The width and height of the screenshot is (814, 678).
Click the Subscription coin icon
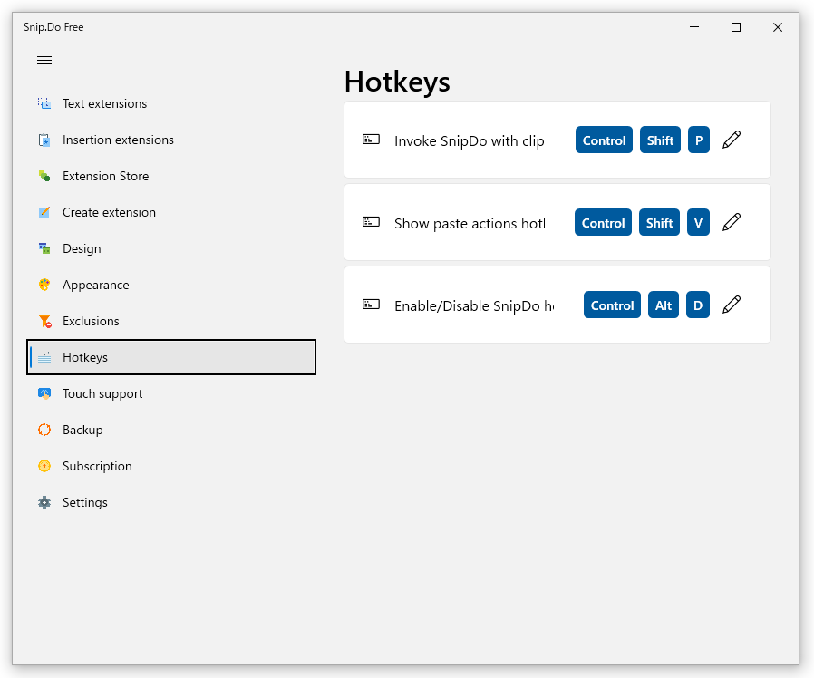tap(44, 466)
